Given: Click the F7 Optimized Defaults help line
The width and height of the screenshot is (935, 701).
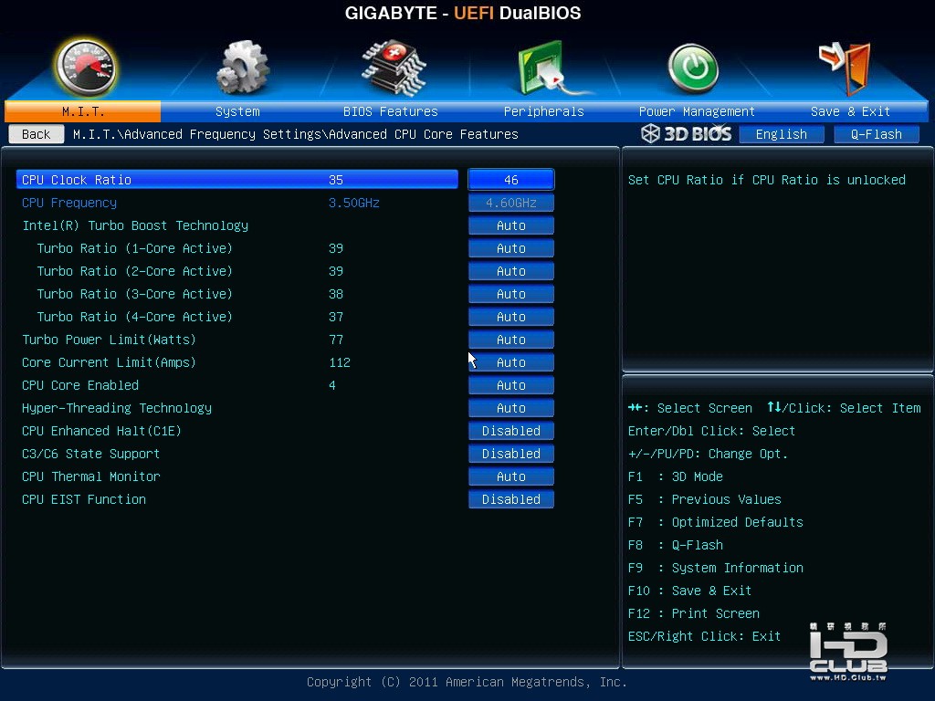Looking at the screenshot, I should click(716, 522).
